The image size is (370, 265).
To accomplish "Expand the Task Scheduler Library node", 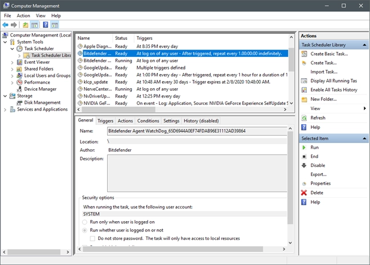I will pyautogui.click(x=19, y=56).
